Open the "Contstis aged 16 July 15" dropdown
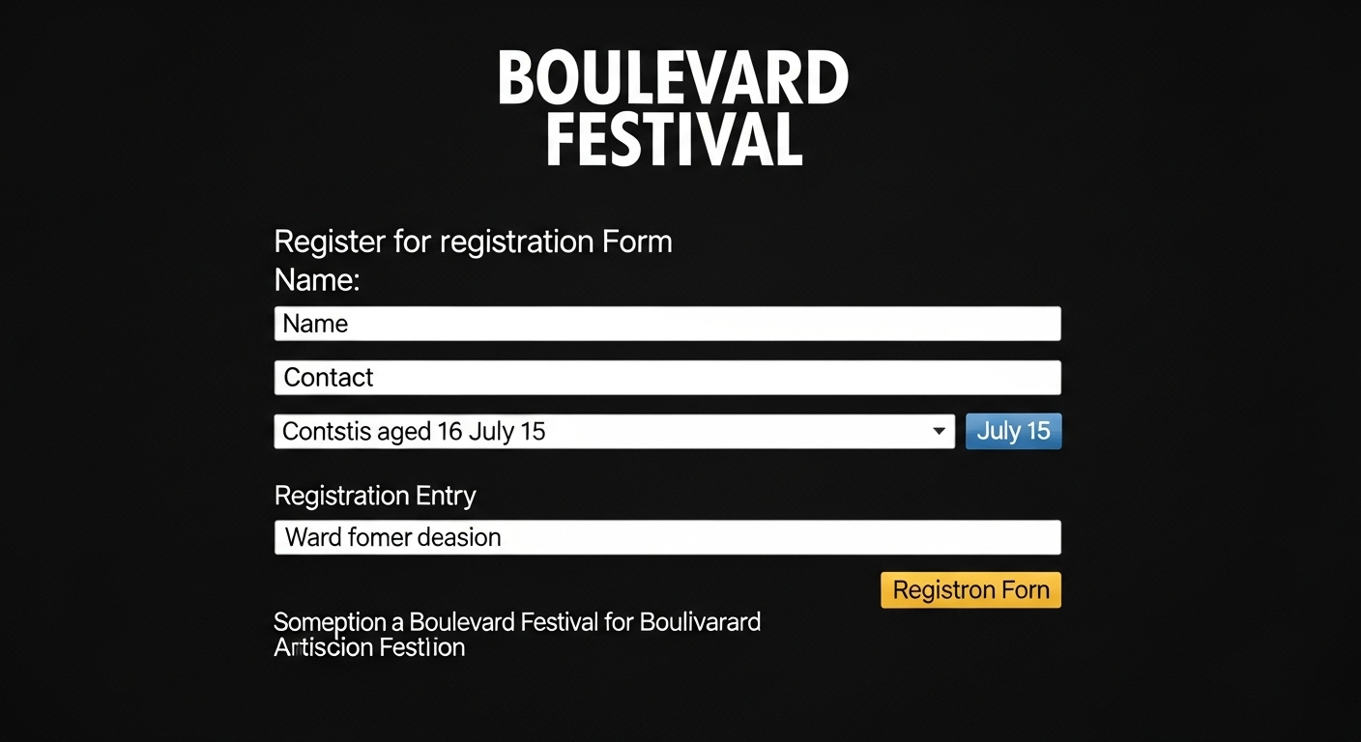 point(614,431)
